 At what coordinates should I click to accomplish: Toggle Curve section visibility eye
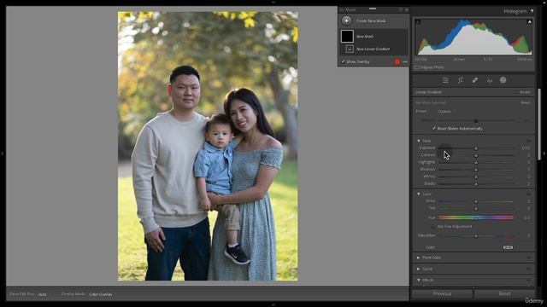click(529, 269)
